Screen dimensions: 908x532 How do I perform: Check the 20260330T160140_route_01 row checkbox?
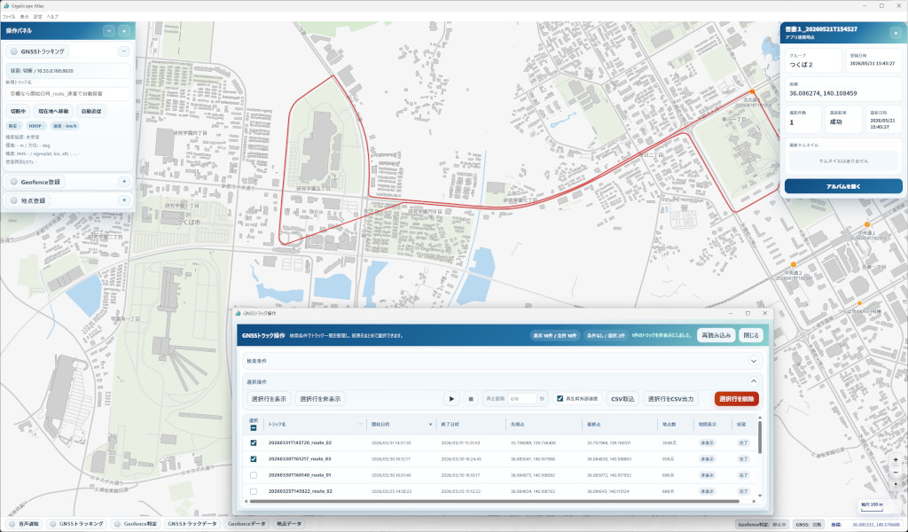[x=253, y=475]
